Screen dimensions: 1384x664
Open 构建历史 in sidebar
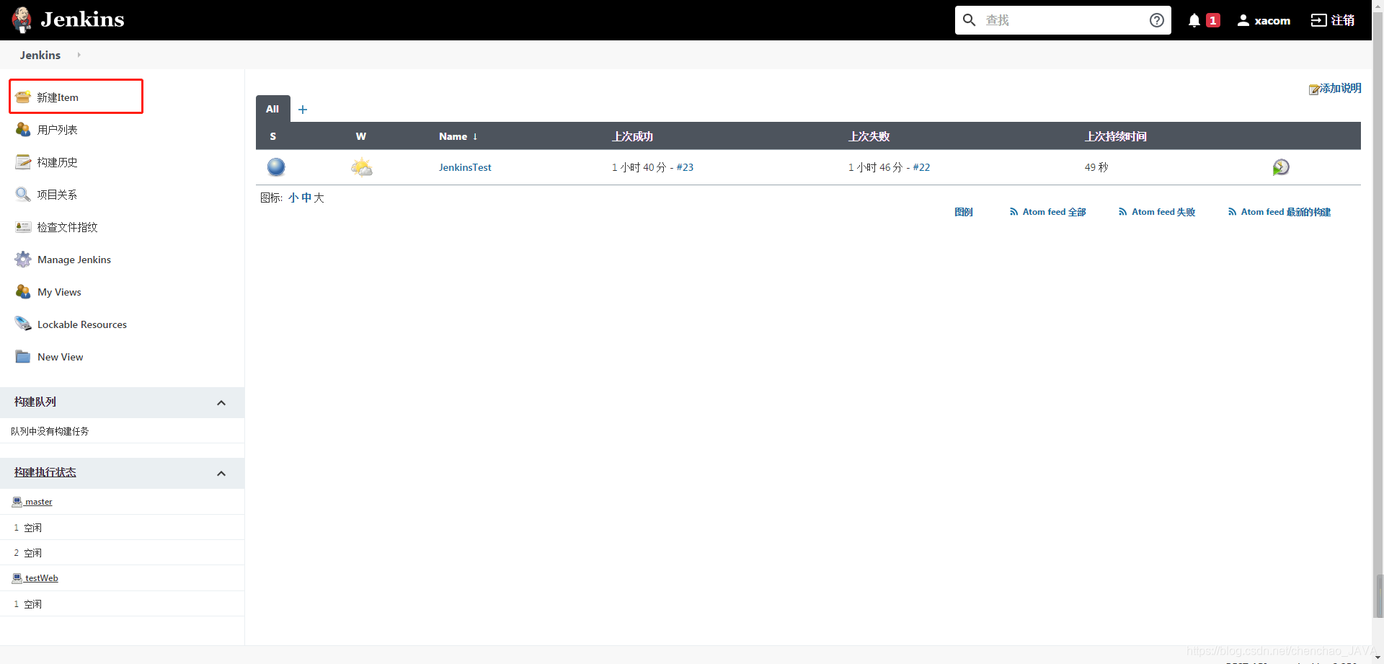coord(58,162)
